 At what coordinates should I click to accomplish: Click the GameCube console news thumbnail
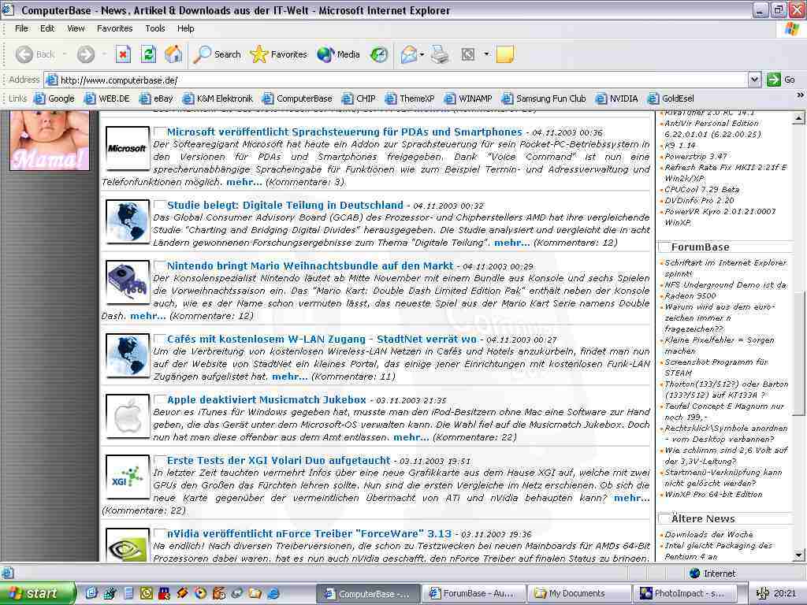127,282
